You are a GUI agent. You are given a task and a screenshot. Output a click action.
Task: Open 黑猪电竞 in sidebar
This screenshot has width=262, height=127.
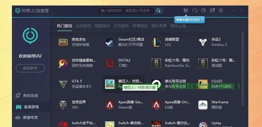pyautogui.click(x=31, y=118)
